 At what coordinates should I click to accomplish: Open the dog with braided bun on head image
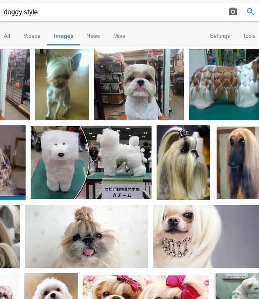tap(86, 236)
